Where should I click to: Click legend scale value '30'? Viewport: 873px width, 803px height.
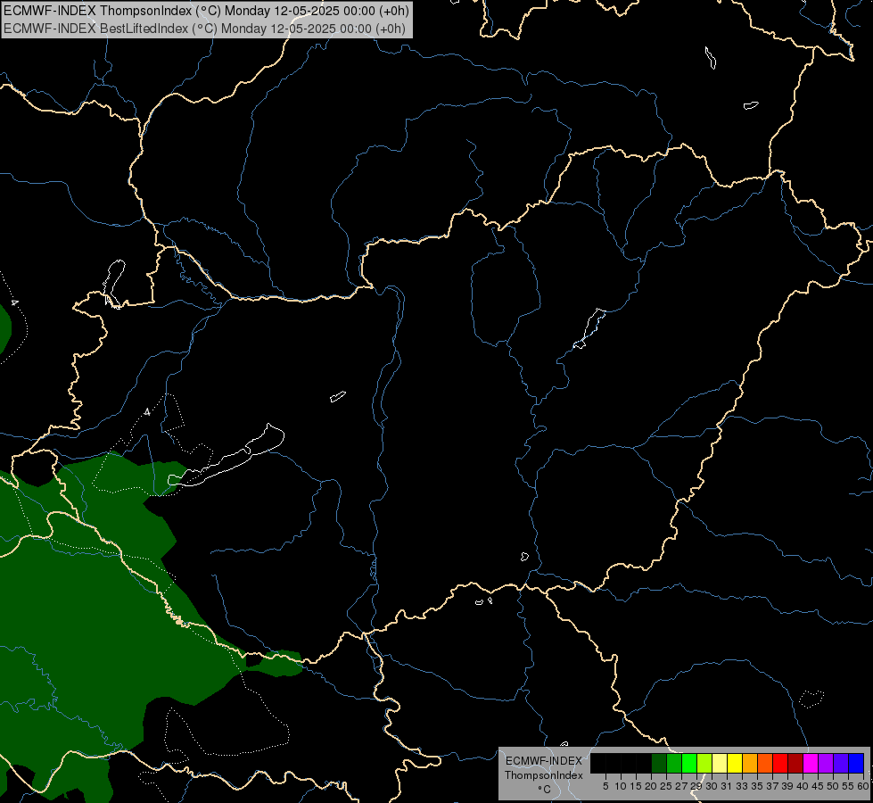[x=712, y=786]
